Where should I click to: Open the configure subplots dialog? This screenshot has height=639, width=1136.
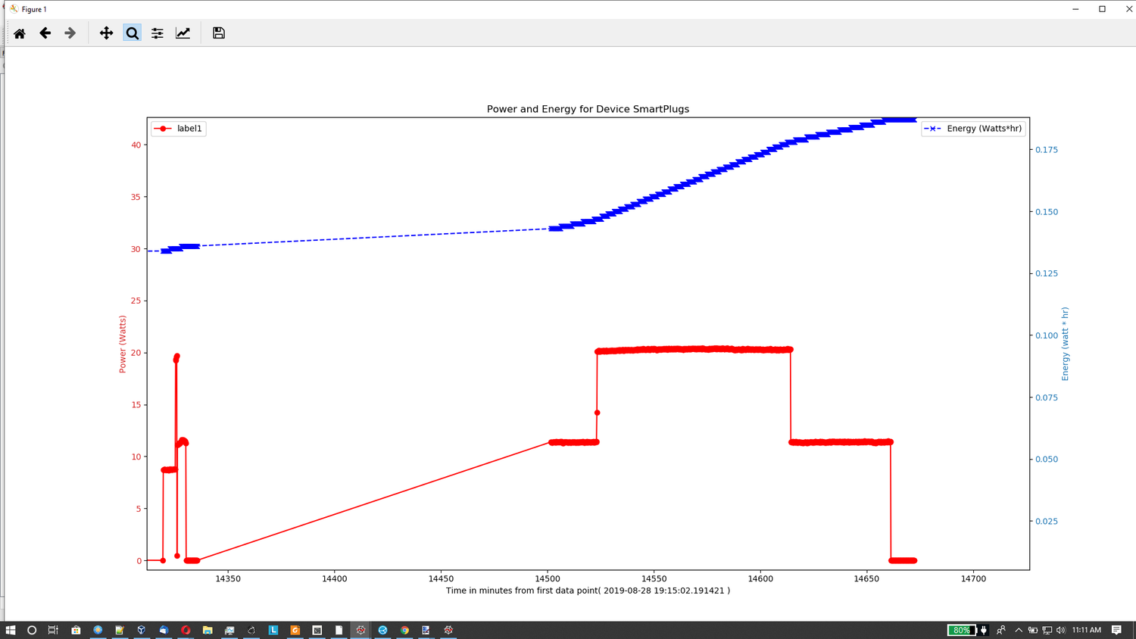click(158, 33)
